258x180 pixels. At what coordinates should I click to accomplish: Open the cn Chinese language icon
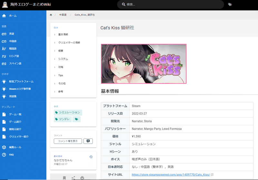(4, 41)
